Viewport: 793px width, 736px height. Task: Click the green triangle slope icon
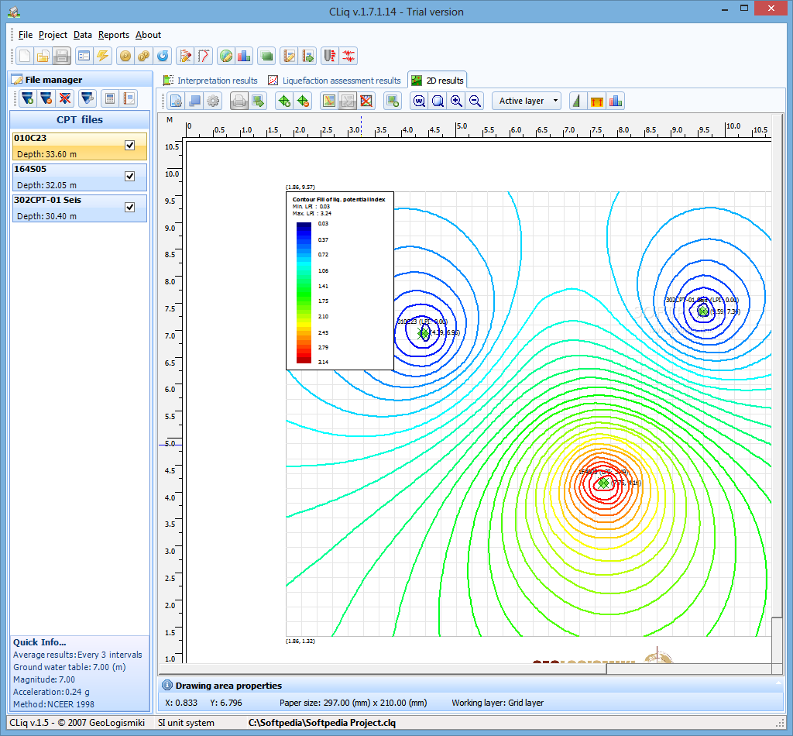point(578,101)
